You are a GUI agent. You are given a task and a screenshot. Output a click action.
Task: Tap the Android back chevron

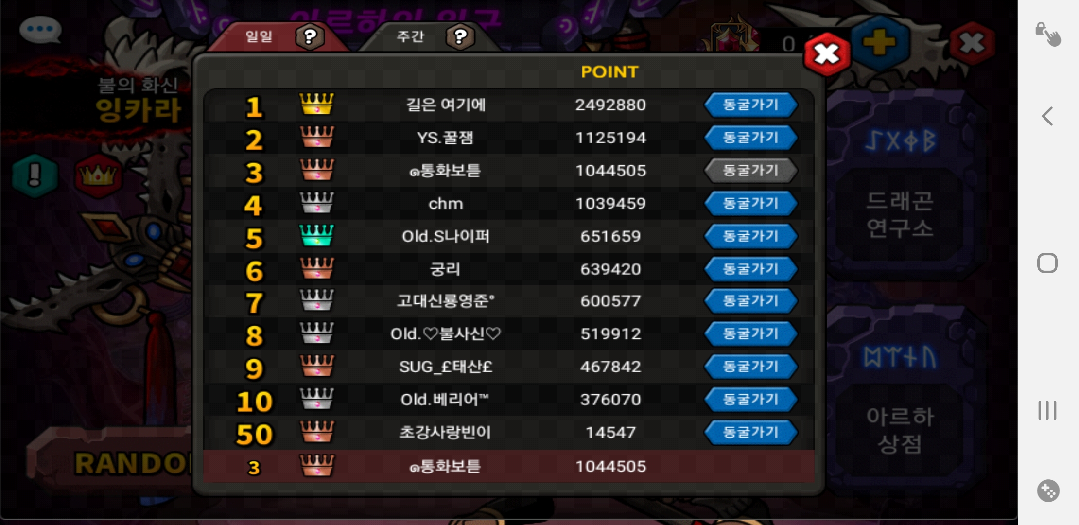(x=1047, y=116)
